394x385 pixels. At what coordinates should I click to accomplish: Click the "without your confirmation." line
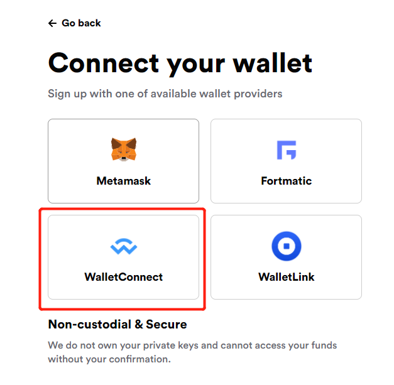109,360
